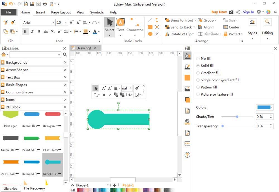279x192 pixels.
Task: Switch to the Symbols tab
Action: 97,12
